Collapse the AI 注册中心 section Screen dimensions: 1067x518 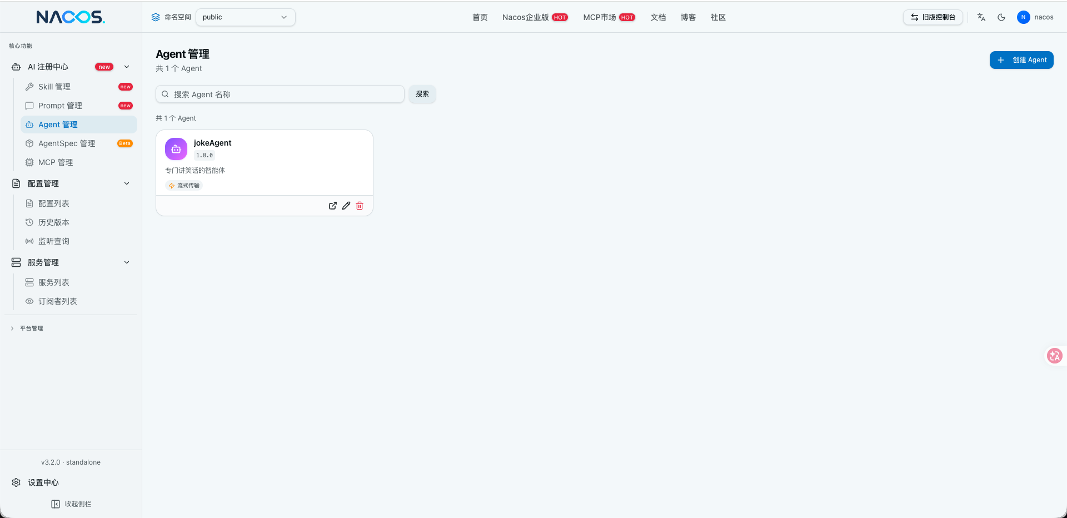127,67
